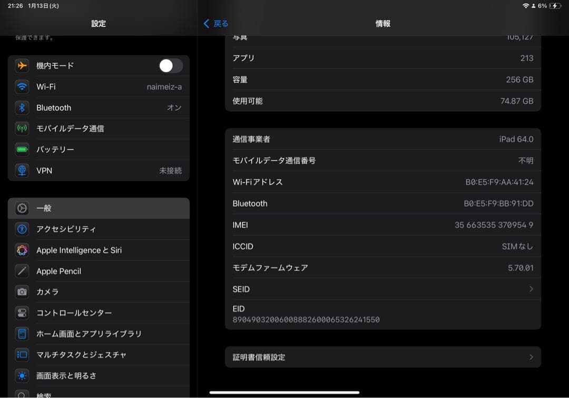Image resolution: width=569 pixels, height=398 pixels.
Task: Open Apple Intelligence と Siri settings
Action: [79, 250]
